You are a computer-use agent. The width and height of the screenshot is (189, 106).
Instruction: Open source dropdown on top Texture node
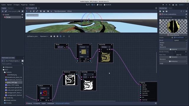coord(84,47)
